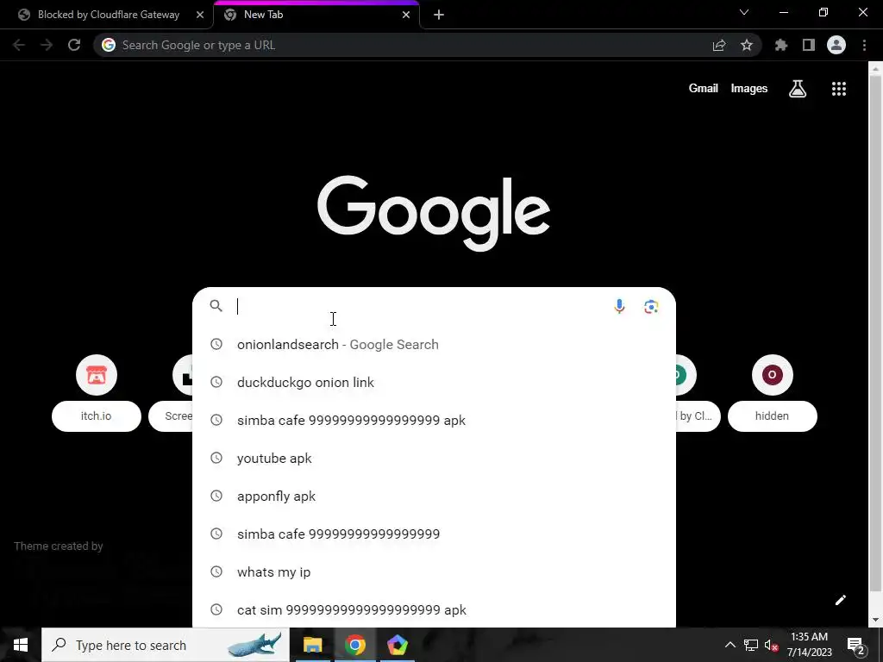Start voice search with microphone
Image resolution: width=883 pixels, height=662 pixels.
click(x=619, y=306)
